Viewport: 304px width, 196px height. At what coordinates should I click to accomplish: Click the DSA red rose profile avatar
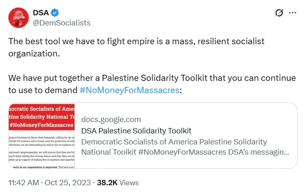coord(18,18)
